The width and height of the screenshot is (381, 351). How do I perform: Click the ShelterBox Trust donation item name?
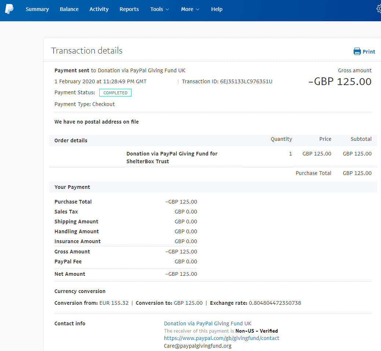[172, 157]
